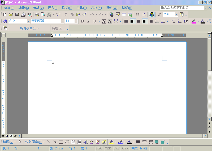Toggle Bold formatting
Screen dimensions: 212x151
pyautogui.click(x=82, y=21)
